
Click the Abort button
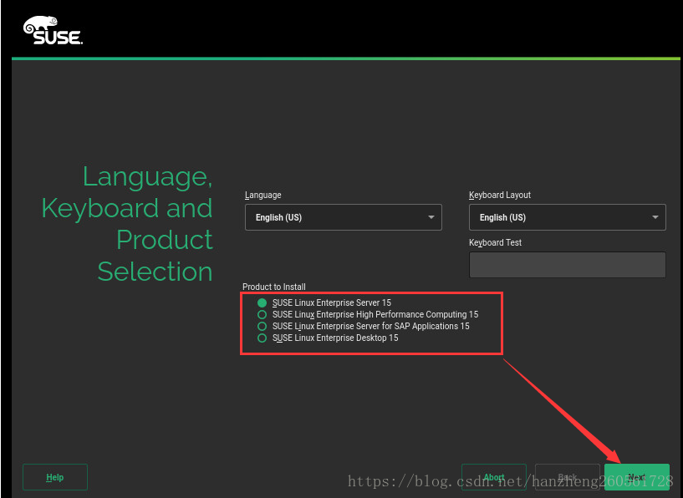(494, 477)
